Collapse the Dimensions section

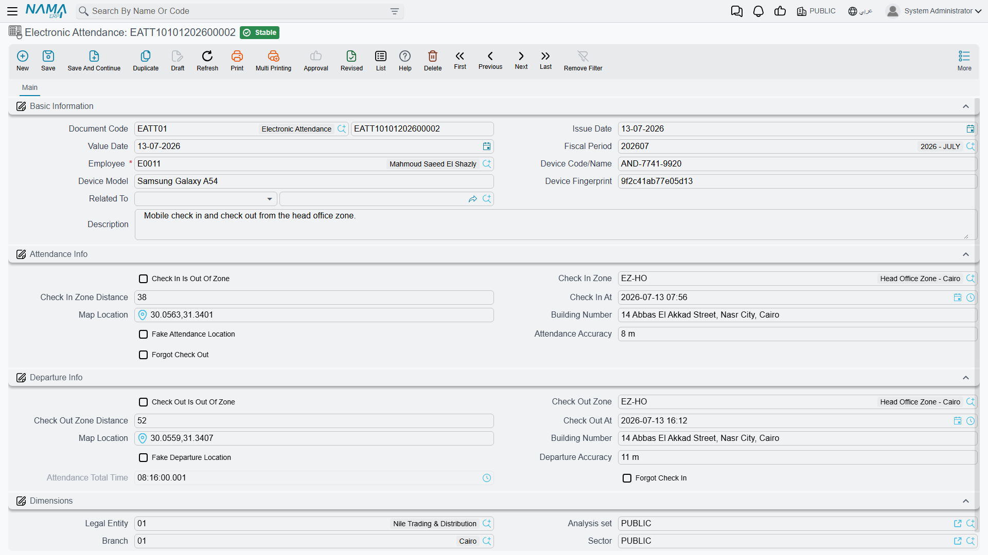pyautogui.click(x=966, y=501)
